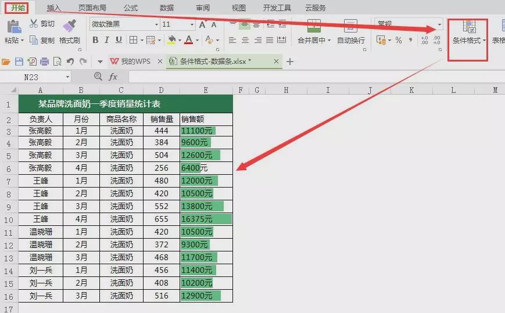
Task: Open the 开发工具 ribbon tab
Action: (x=277, y=8)
